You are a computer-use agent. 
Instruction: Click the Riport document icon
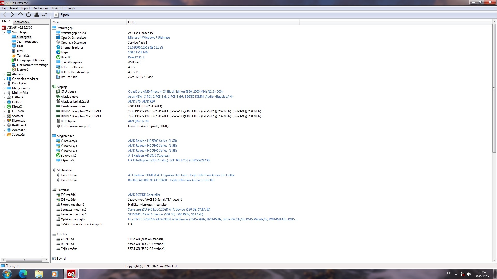56,15
